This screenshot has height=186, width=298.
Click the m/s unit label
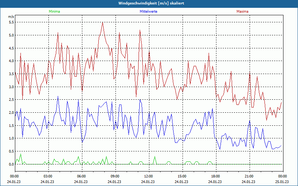click(x=11, y=17)
